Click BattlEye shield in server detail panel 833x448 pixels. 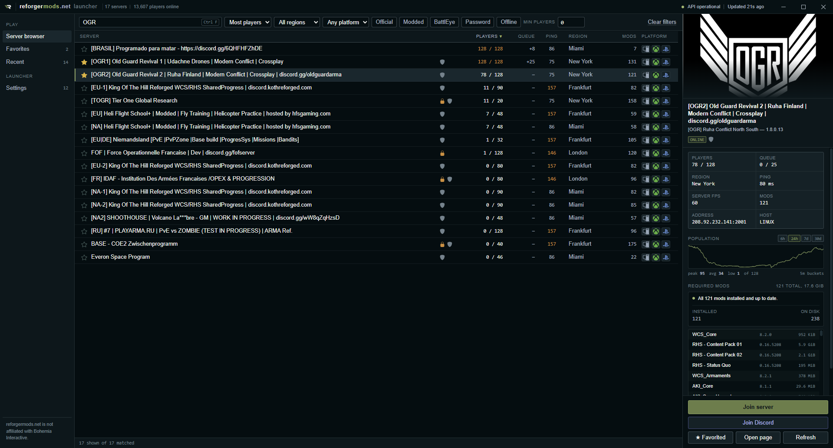pos(711,139)
